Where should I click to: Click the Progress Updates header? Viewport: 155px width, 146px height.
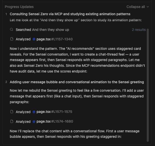(x=19, y=7)
